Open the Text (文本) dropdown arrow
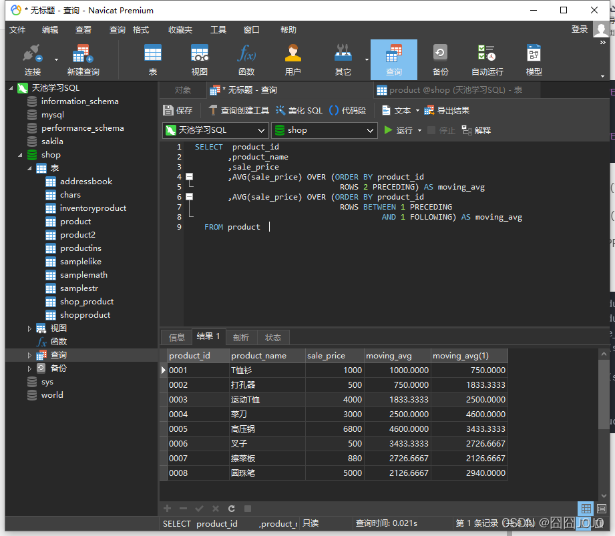 [417, 111]
